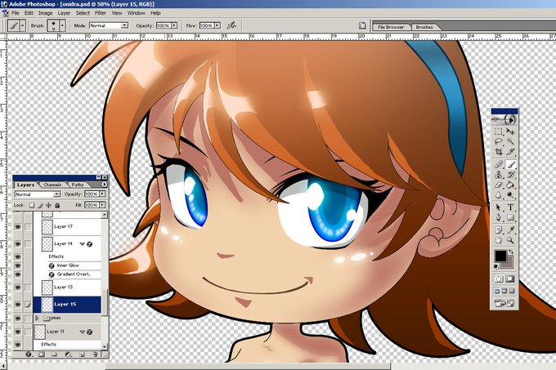The width and height of the screenshot is (556, 370).
Task: Select the History Brush tool
Action: [510, 175]
